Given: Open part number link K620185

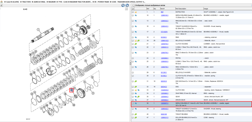Looking at the screenshot, I should pyautogui.click(x=164, y=114).
